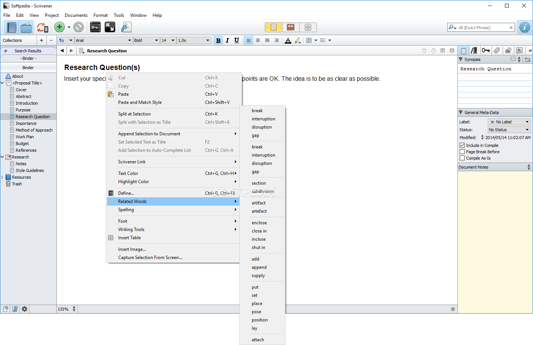The height and width of the screenshot is (345, 533).
Task: Click the grey Trash/No-entry toolbar icon
Action: click(79, 27)
